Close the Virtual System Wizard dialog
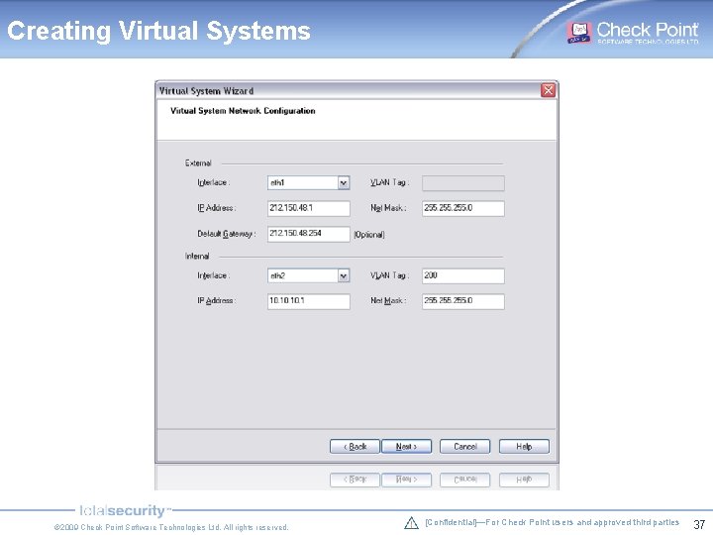Image resolution: width=713 pixels, height=535 pixels. click(548, 90)
